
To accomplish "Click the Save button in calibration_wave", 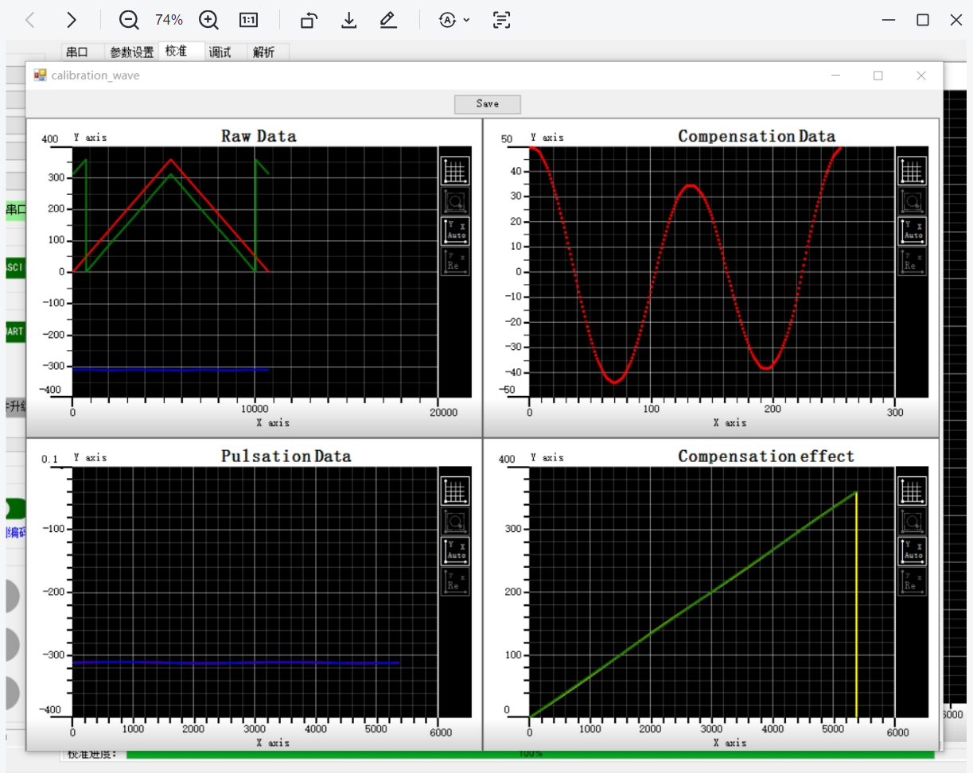I will pos(488,104).
